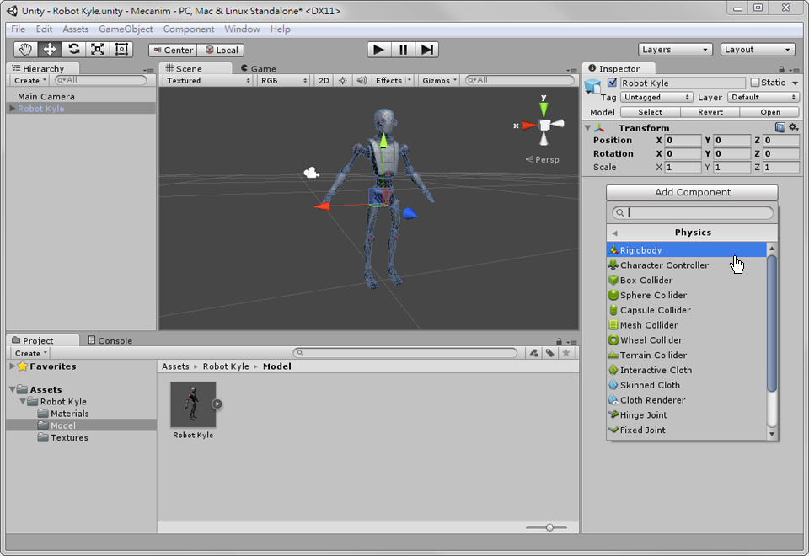Select the Rect transform tool
The height and width of the screenshot is (556, 809).
coord(121,50)
